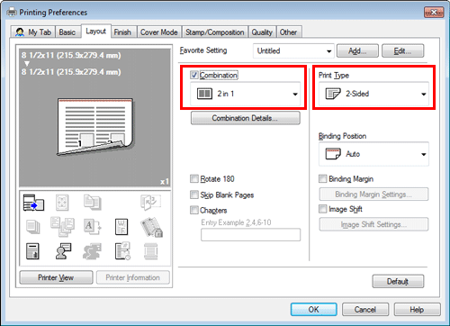
Task: Click the black W and F page icon
Action: click(x=121, y=227)
